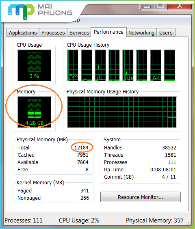Screen dimensions: 195x229
Task: Switch to the Applications tab
Action: 23,32
